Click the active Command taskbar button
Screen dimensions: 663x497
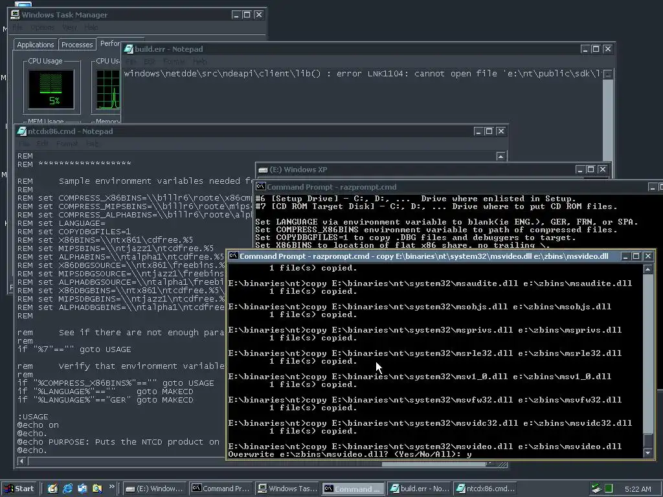click(353, 489)
